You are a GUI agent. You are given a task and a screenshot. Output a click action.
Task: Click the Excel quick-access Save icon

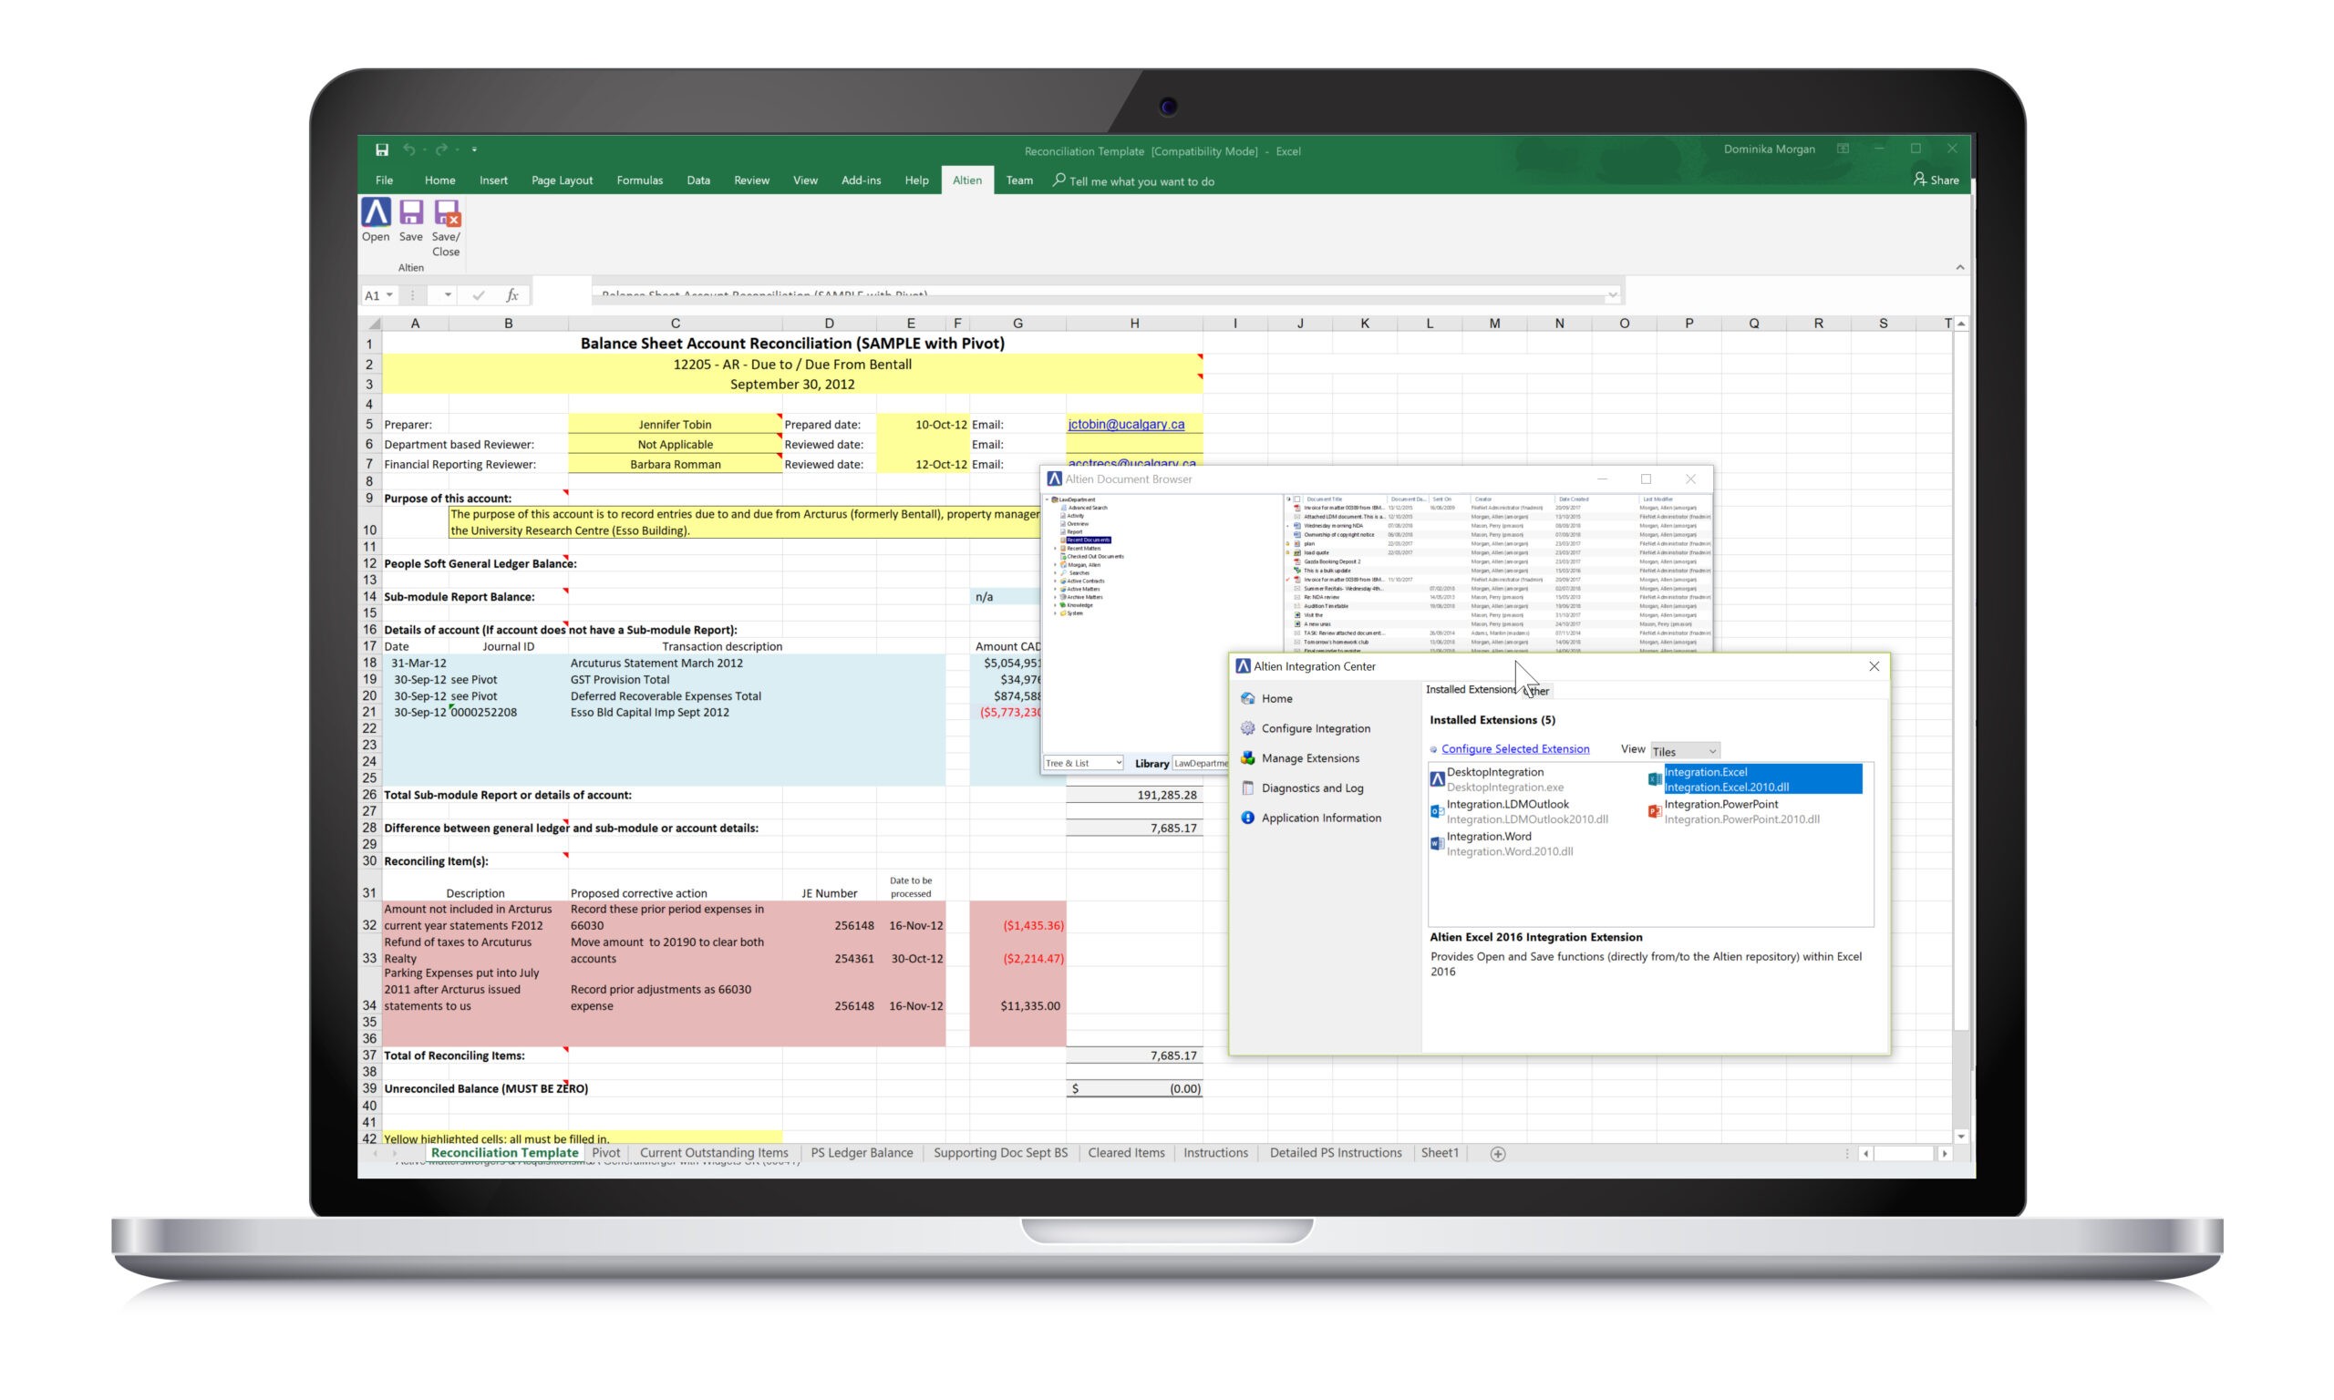(381, 150)
